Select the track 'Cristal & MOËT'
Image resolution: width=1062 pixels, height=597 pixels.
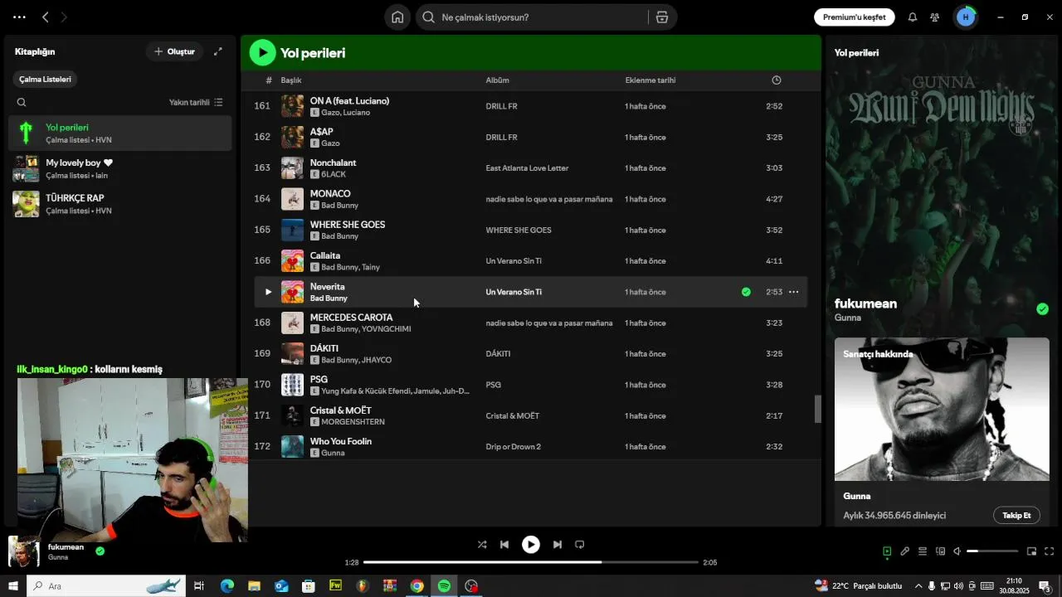point(341,410)
